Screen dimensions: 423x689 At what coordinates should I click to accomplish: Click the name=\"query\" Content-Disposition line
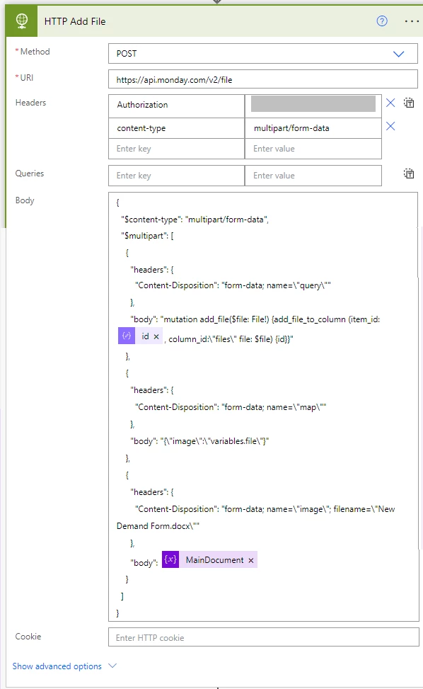point(233,285)
